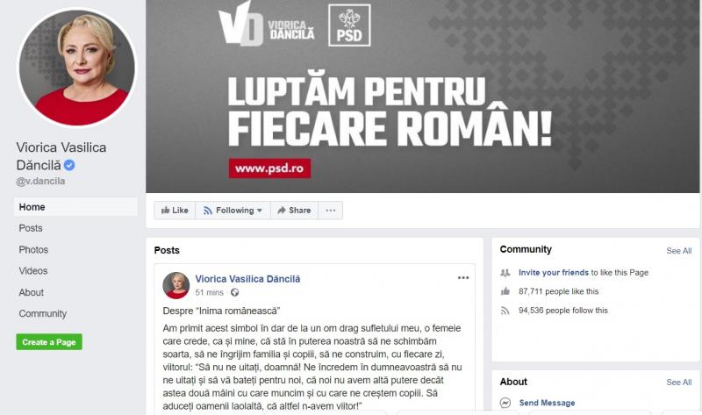Open the Posts tab in sidebar
This screenshot has width=702, height=415.
tap(31, 228)
